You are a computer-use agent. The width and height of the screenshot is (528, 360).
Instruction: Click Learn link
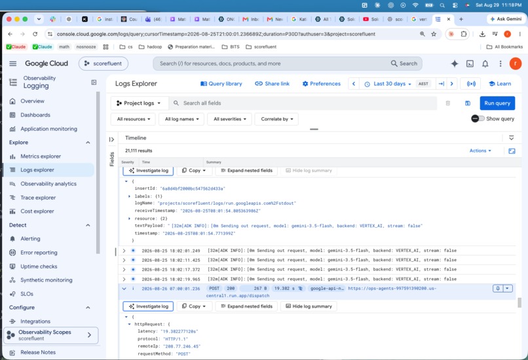point(500,84)
